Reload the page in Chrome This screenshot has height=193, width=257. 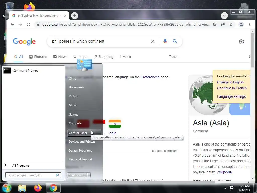pos(28,24)
